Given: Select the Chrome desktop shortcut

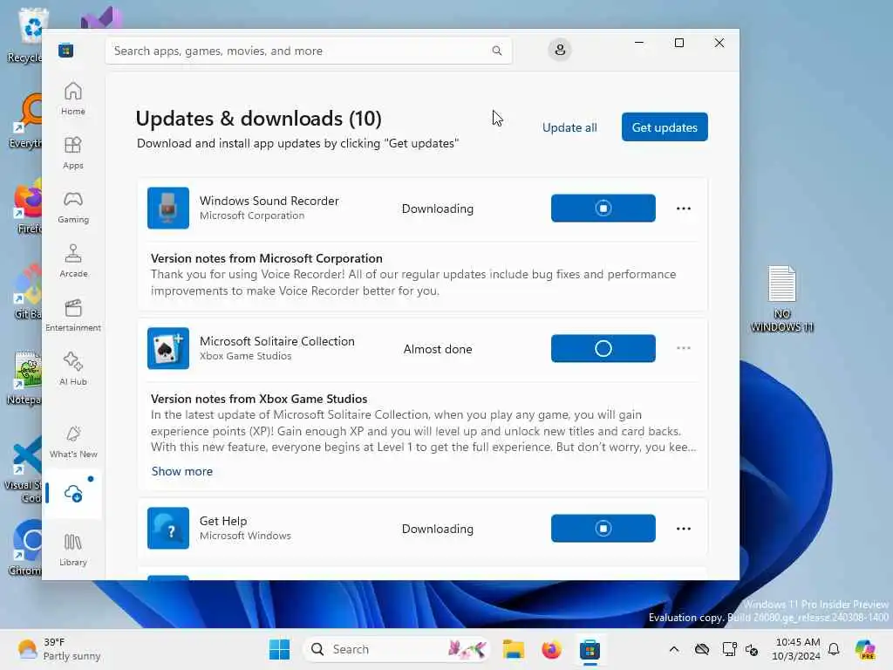Looking at the screenshot, I should [x=25, y=547].
